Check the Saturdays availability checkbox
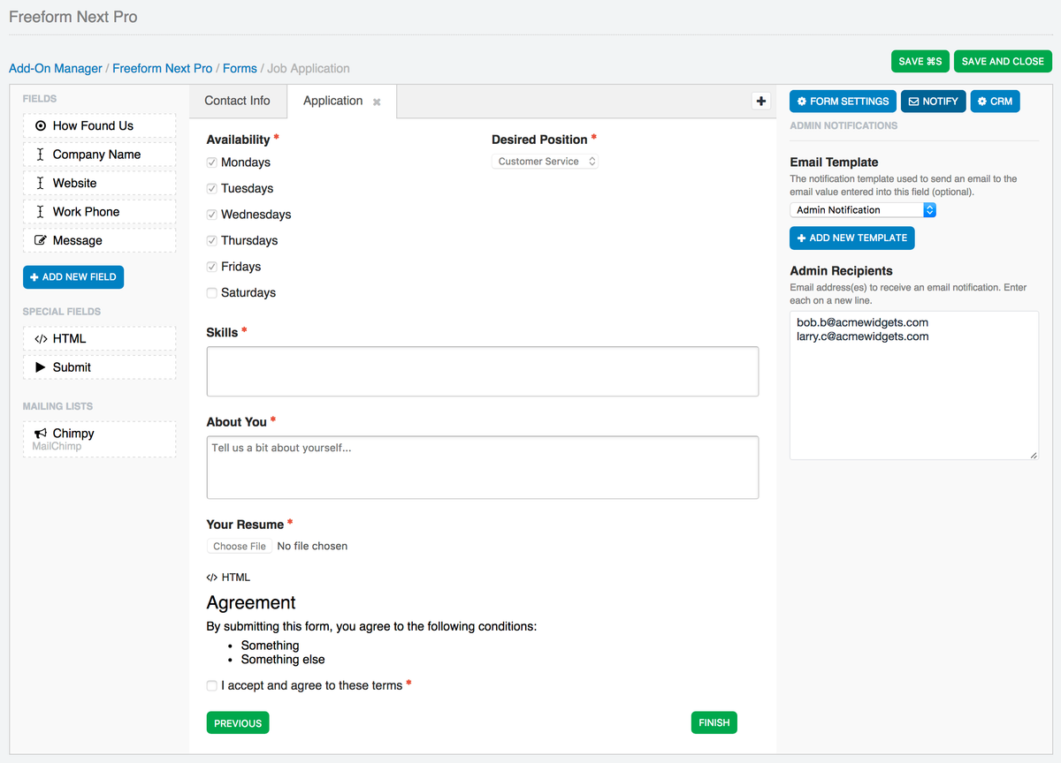This screenshot has height=763, width=1061. click(x=212, y=292)
